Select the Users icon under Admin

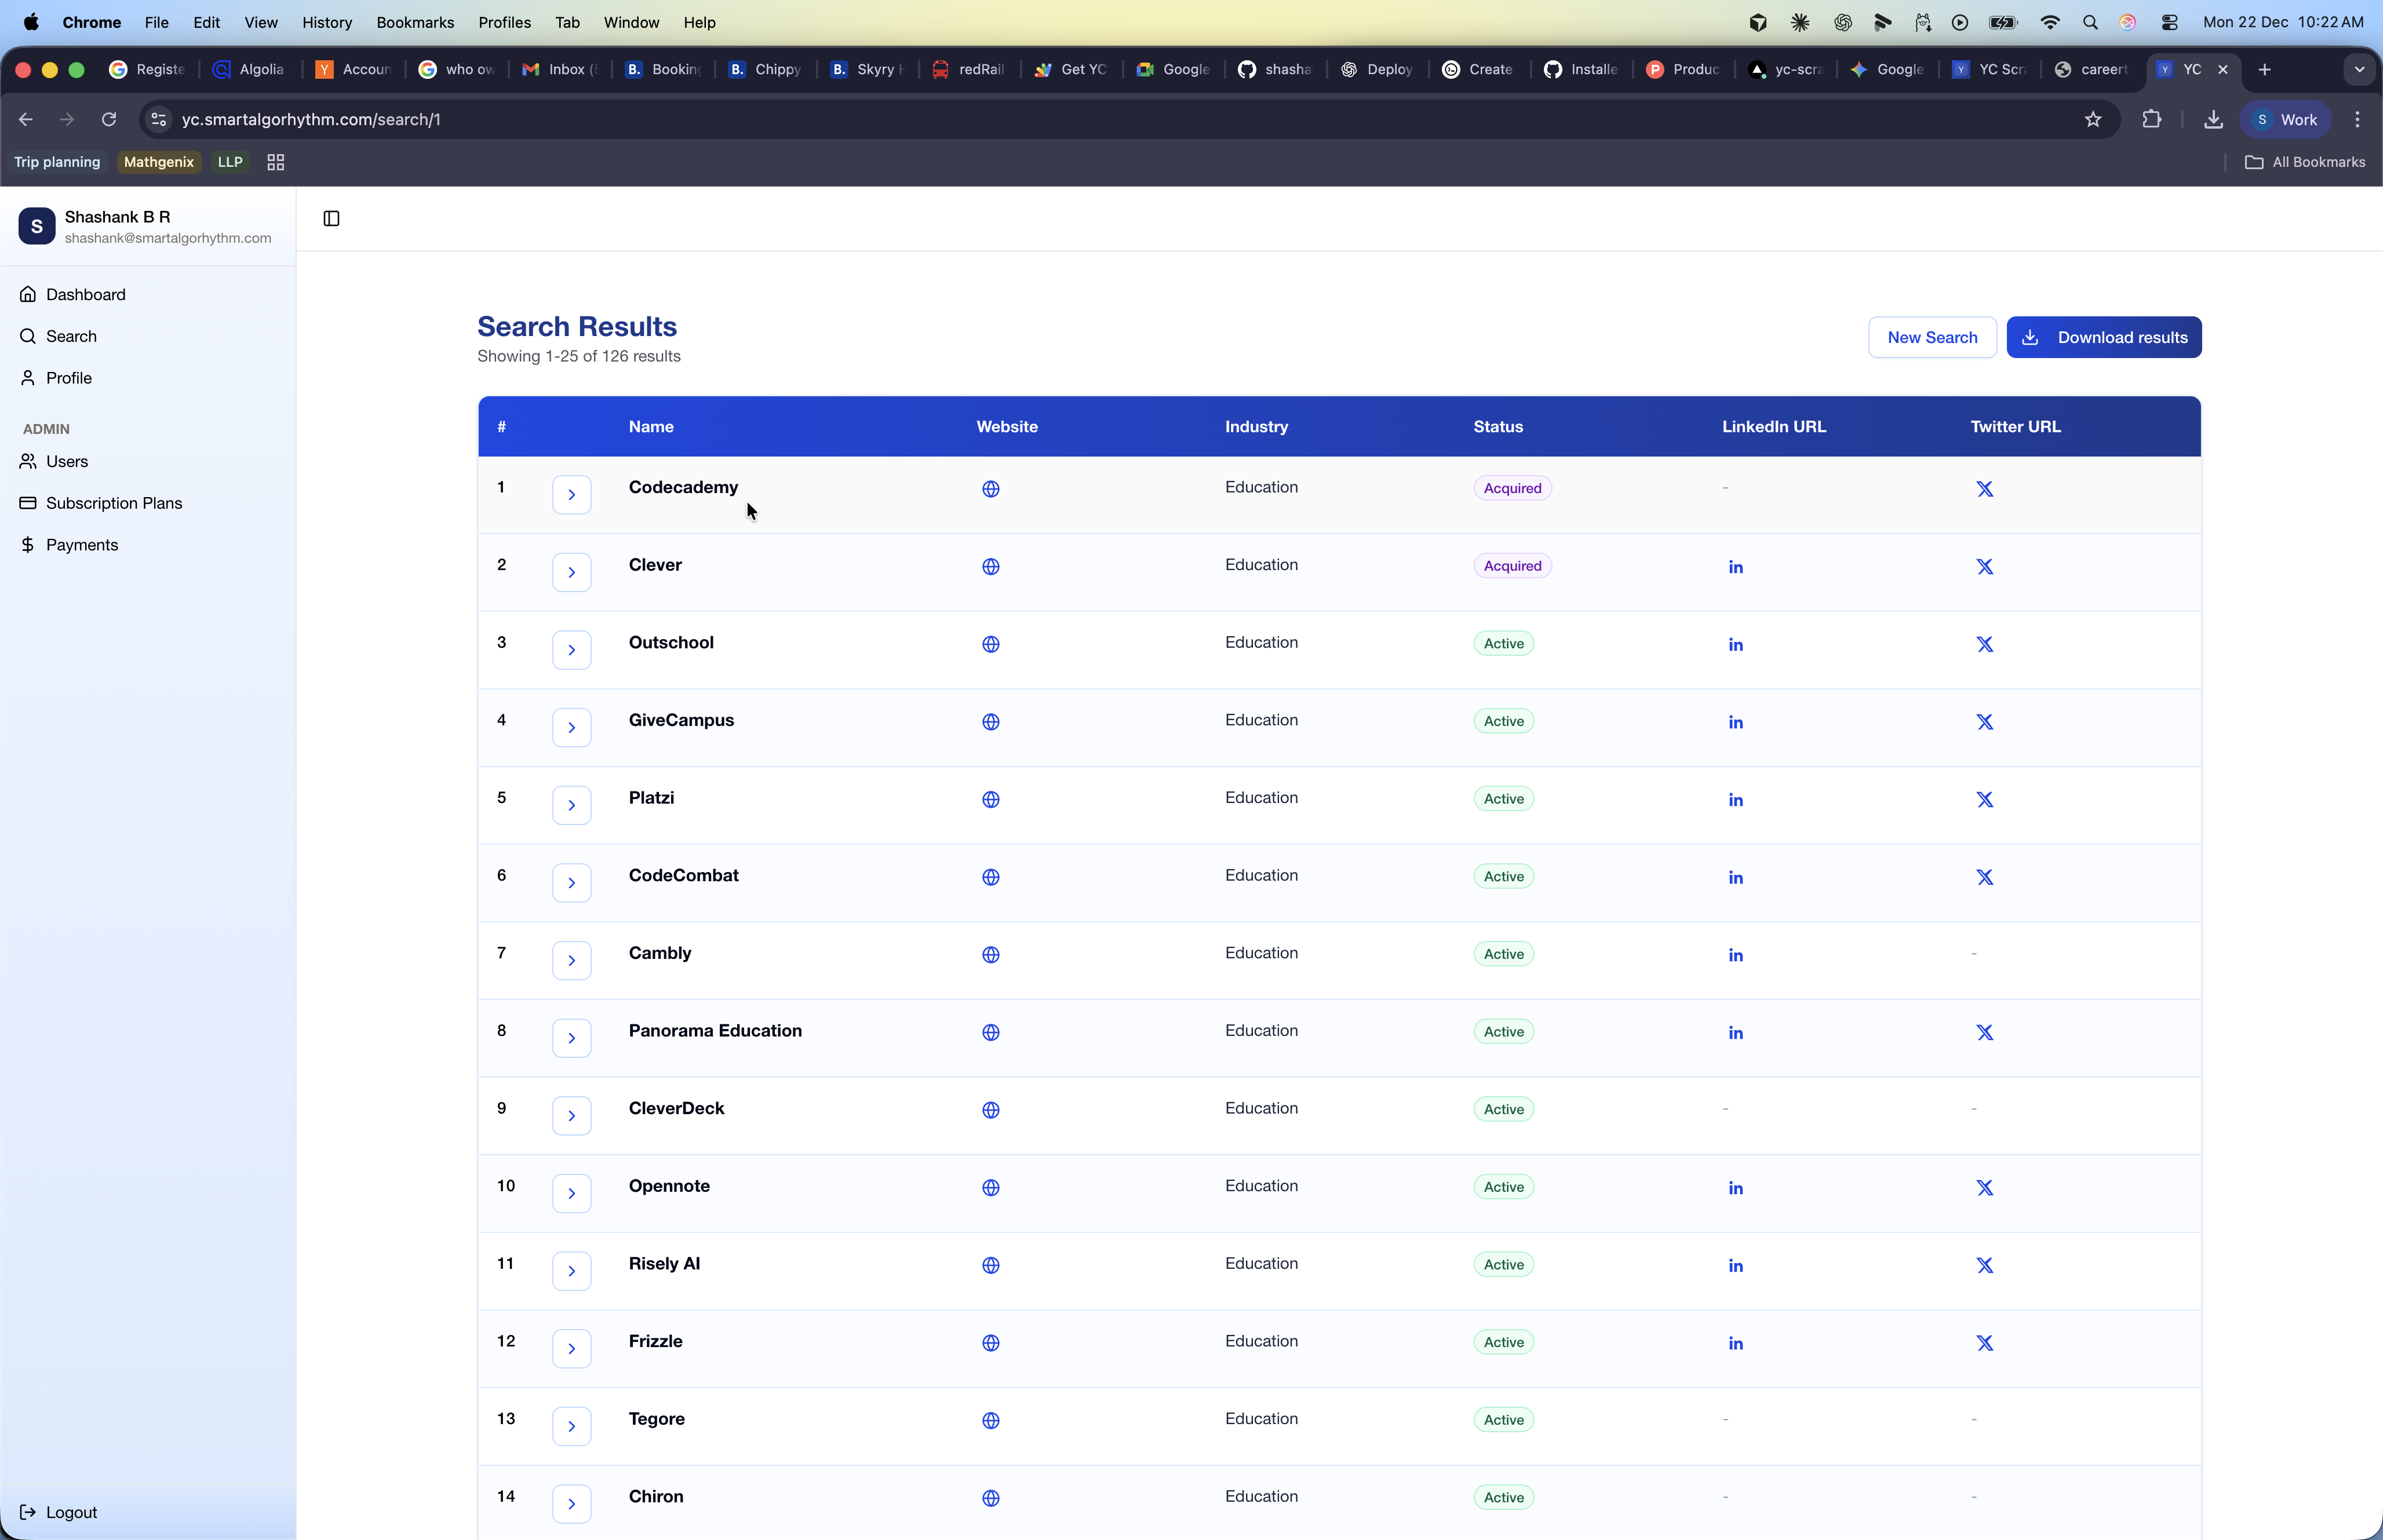click(28, 461)
